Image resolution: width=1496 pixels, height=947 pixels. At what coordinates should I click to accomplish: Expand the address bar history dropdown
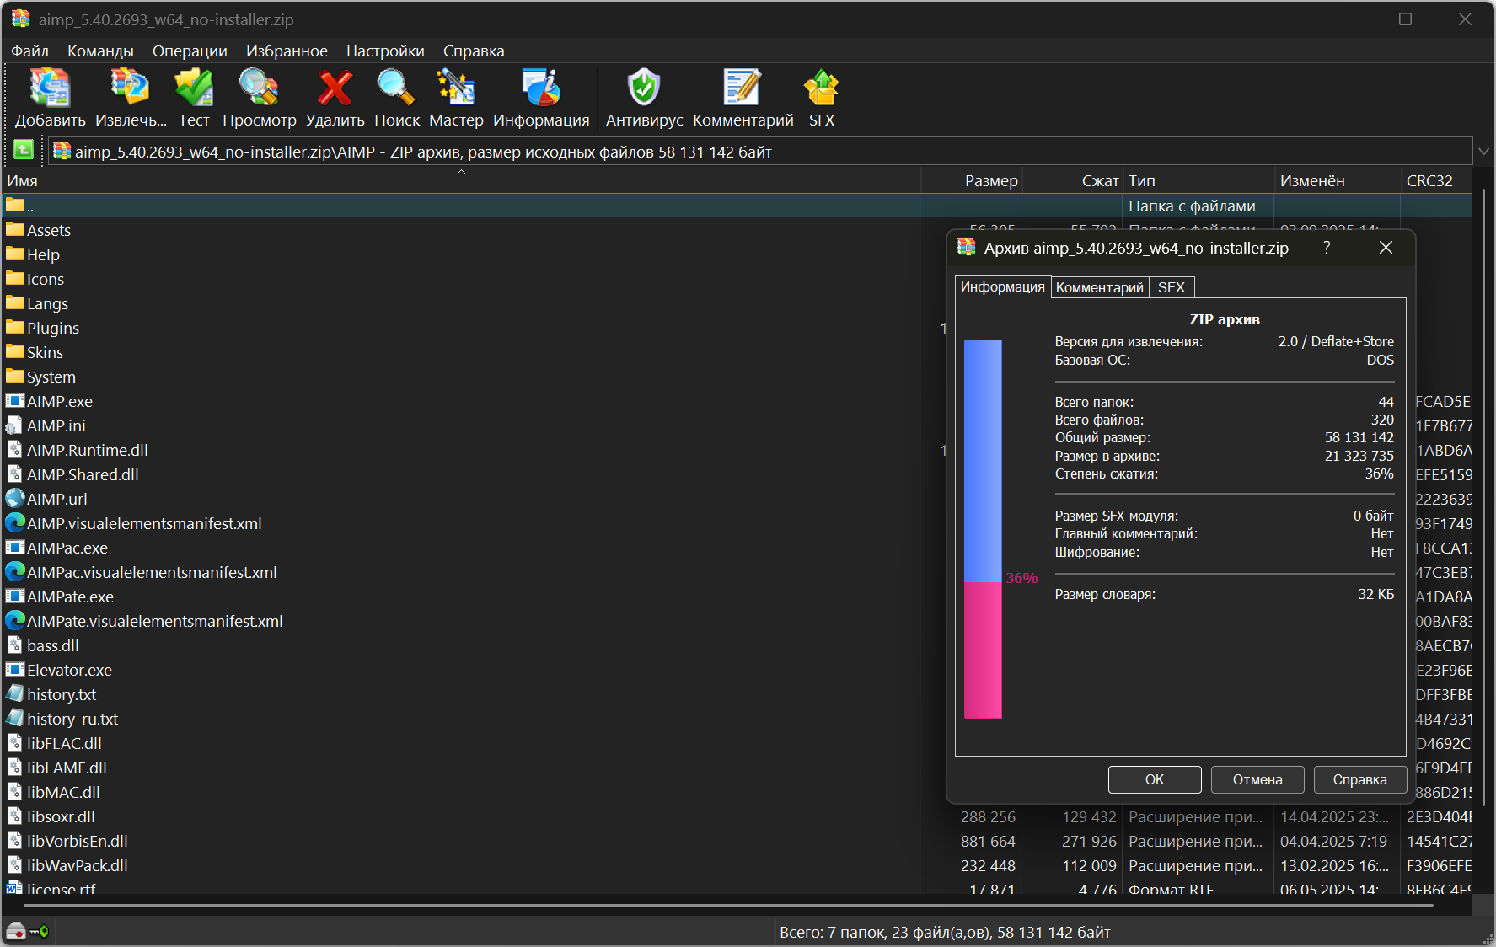point(1483,152)
